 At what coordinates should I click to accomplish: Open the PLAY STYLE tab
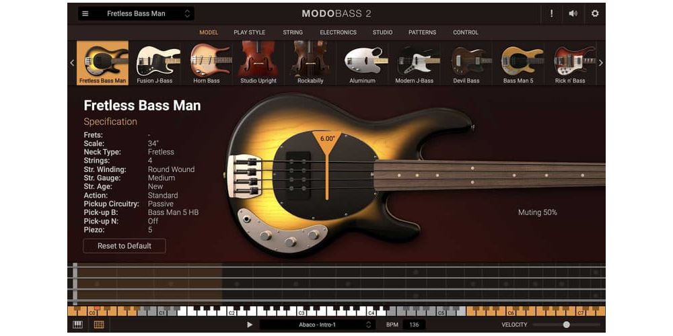click(250, 32)
